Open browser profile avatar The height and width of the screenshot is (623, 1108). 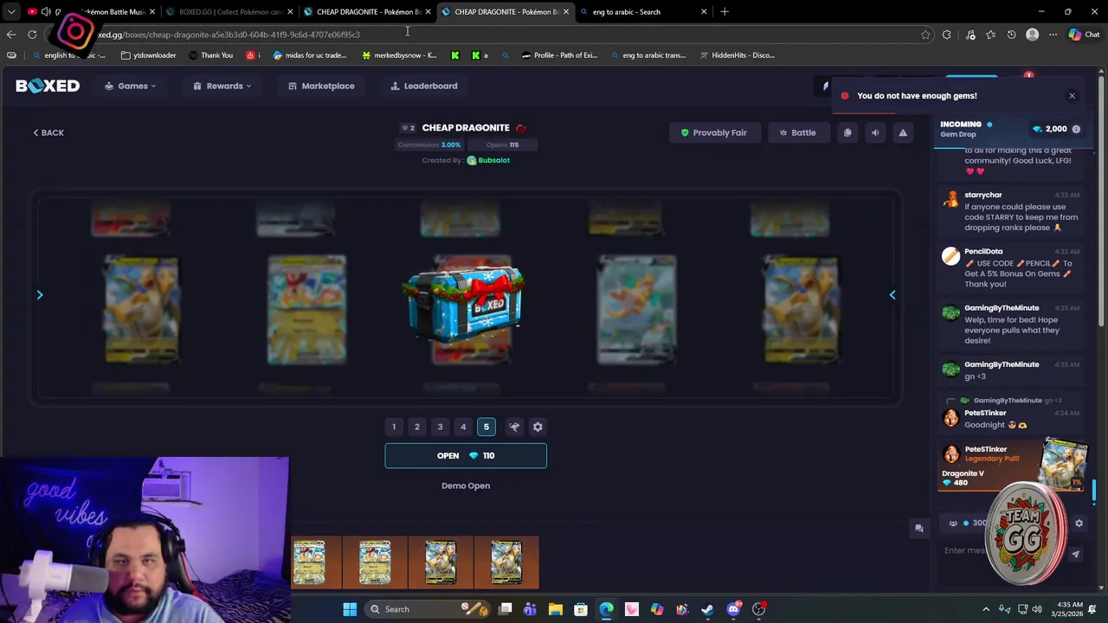click(x=1032, y=35)
